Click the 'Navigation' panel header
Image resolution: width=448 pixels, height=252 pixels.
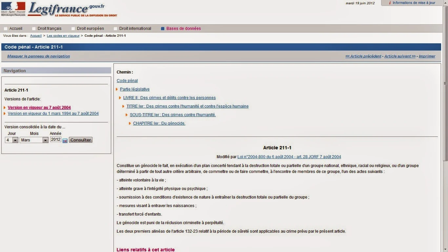point(56,71)
